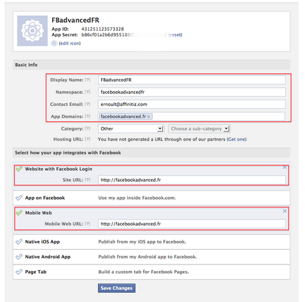Show help for Display Name

point(88,79)
